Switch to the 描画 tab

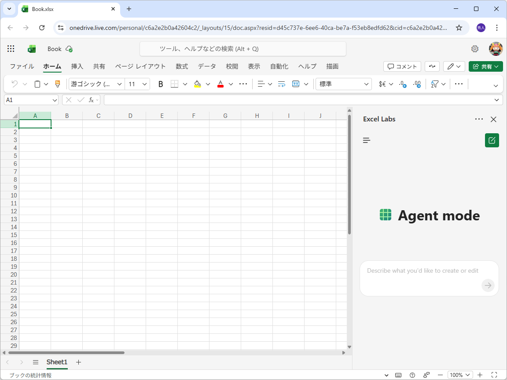click(x=332, y=66)
